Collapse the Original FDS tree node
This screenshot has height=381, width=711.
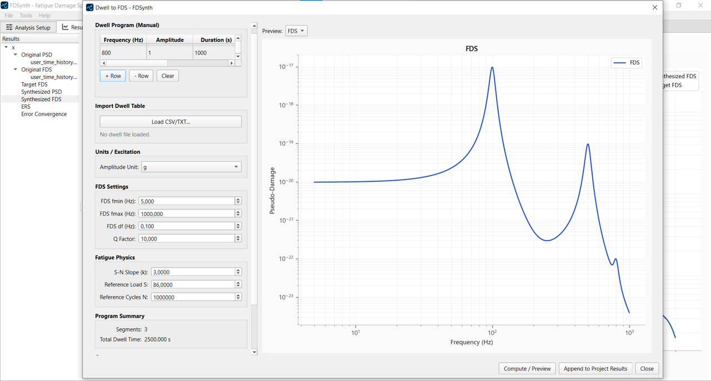coord(15,69)
